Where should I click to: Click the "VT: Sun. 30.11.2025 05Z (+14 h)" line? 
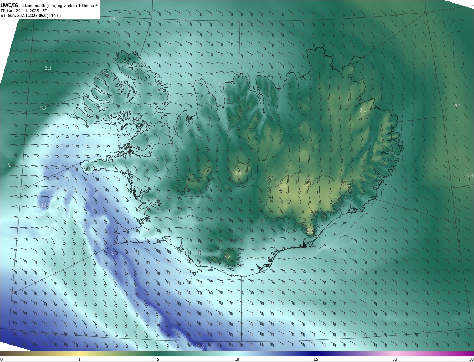(31, 16)
